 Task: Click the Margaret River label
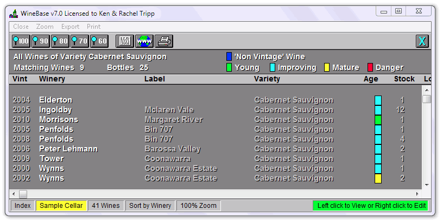174,120
